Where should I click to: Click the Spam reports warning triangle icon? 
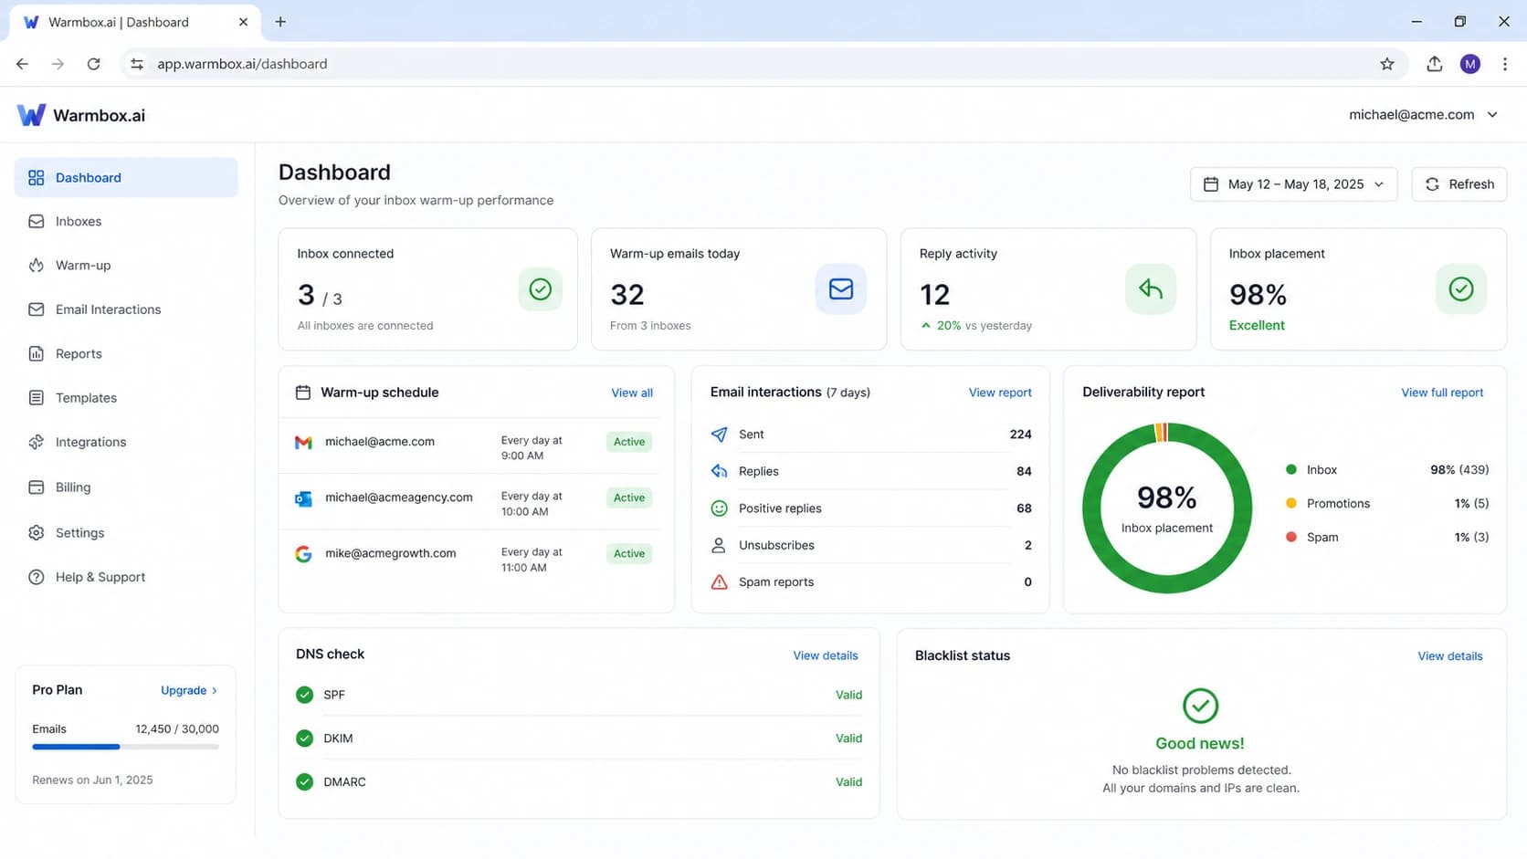[720, 582]
